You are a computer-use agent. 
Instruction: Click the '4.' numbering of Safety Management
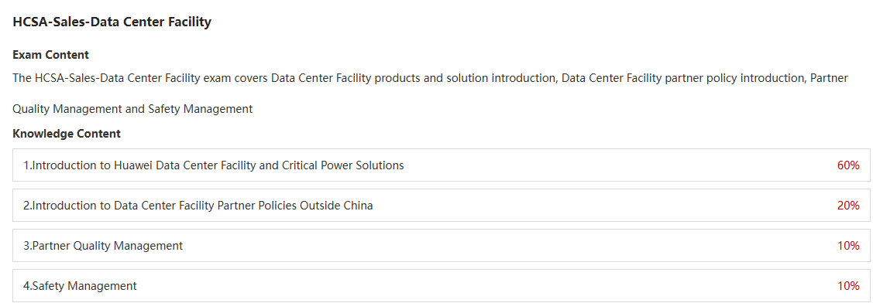[27, 286]
